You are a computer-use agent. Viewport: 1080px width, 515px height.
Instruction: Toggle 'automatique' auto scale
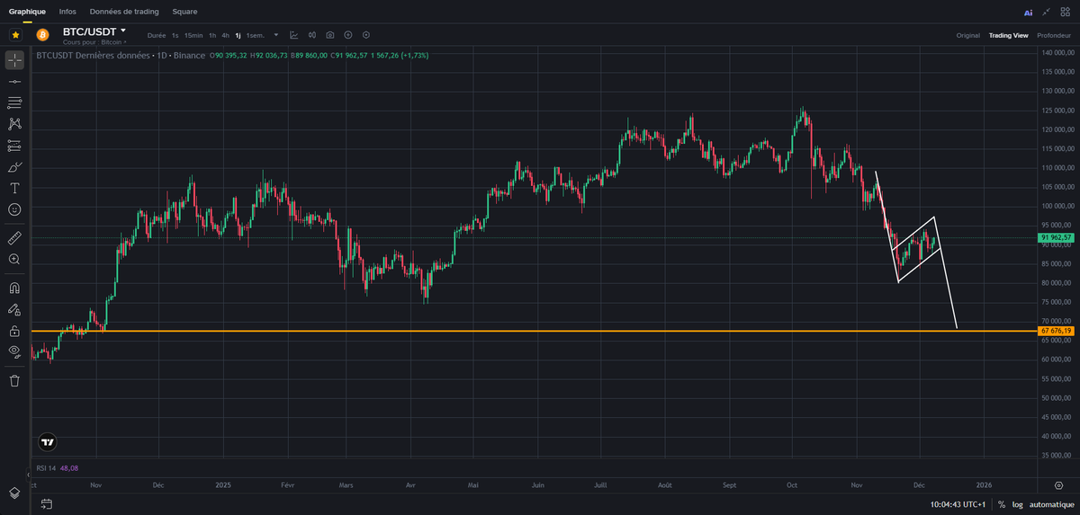click(1050, 504)
